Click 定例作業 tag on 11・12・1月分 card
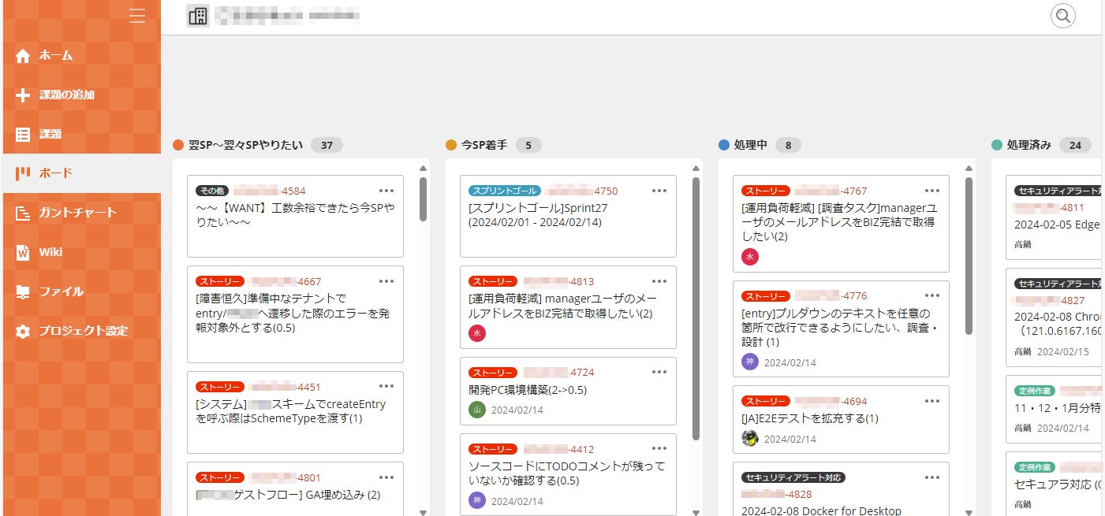This screenshot has width=1105, height=516. pyautogui.click(x=1034, y=390)
